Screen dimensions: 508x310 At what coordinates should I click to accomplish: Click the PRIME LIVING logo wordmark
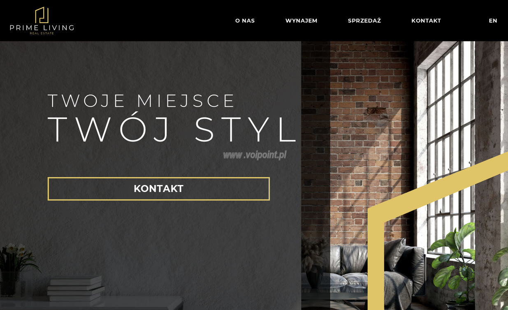(42, 28)
